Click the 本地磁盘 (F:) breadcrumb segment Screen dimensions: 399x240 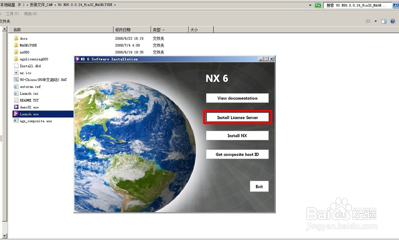12,5
